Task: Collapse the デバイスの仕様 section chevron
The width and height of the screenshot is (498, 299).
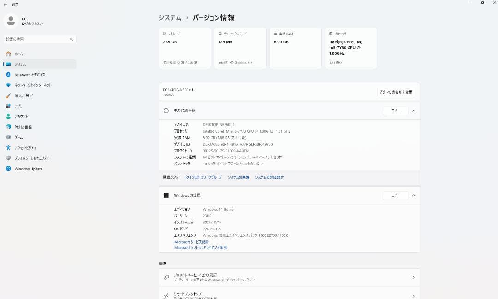Action: click(414, 111)
